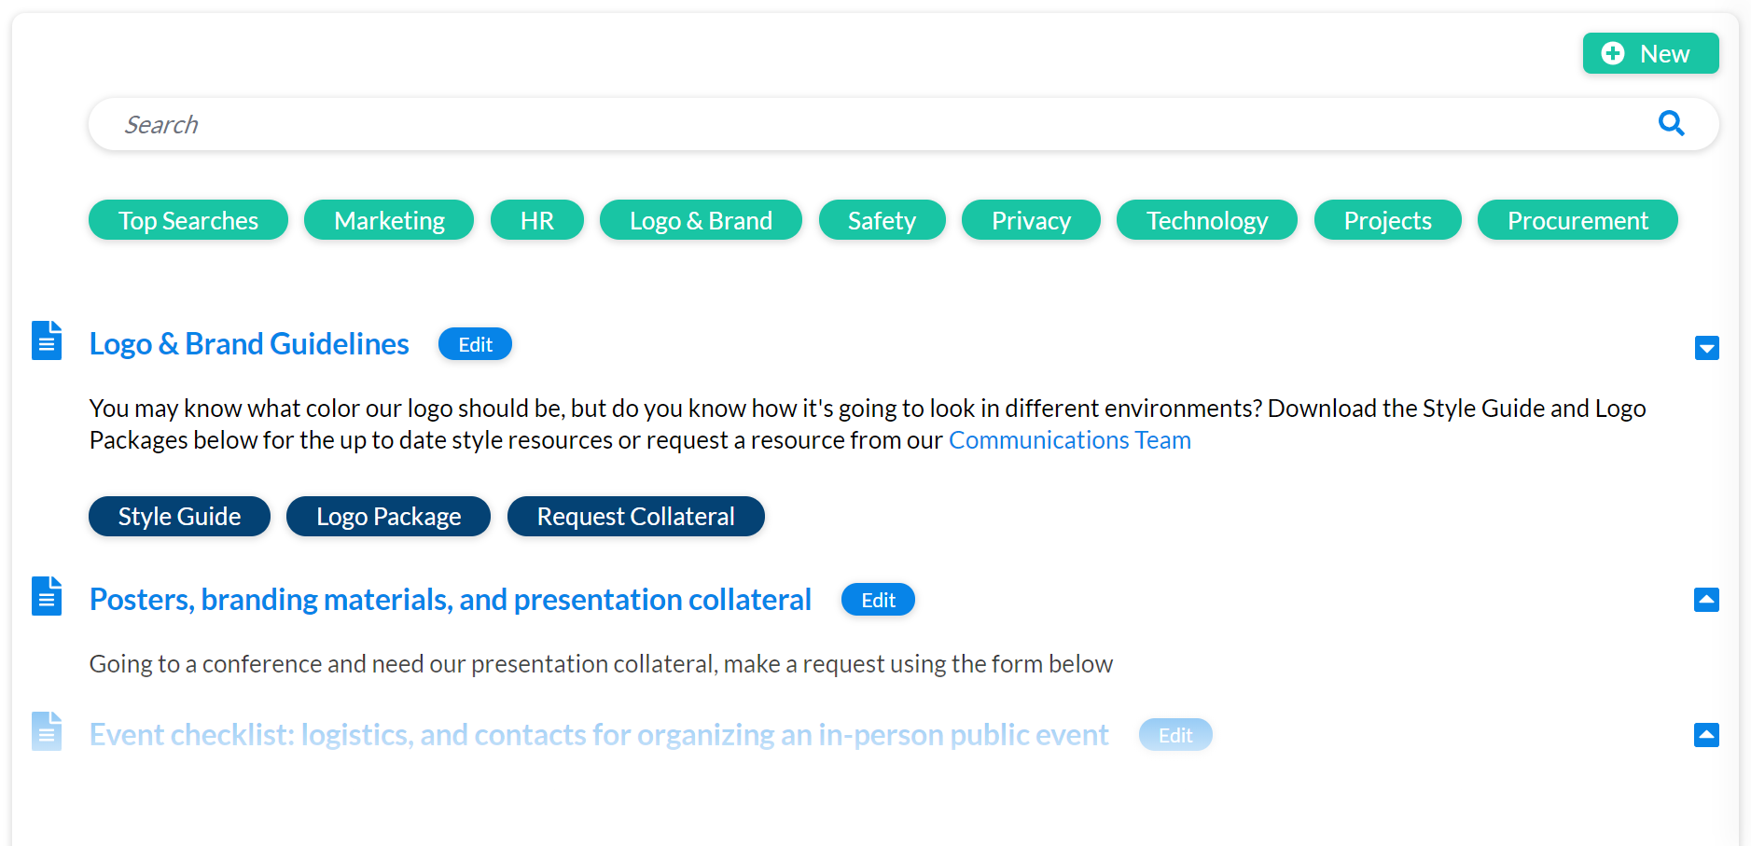Click Edit next to Logo & Brand Guidelines
The height and width of the screenshot is (846, 1751).
[475, 344]
